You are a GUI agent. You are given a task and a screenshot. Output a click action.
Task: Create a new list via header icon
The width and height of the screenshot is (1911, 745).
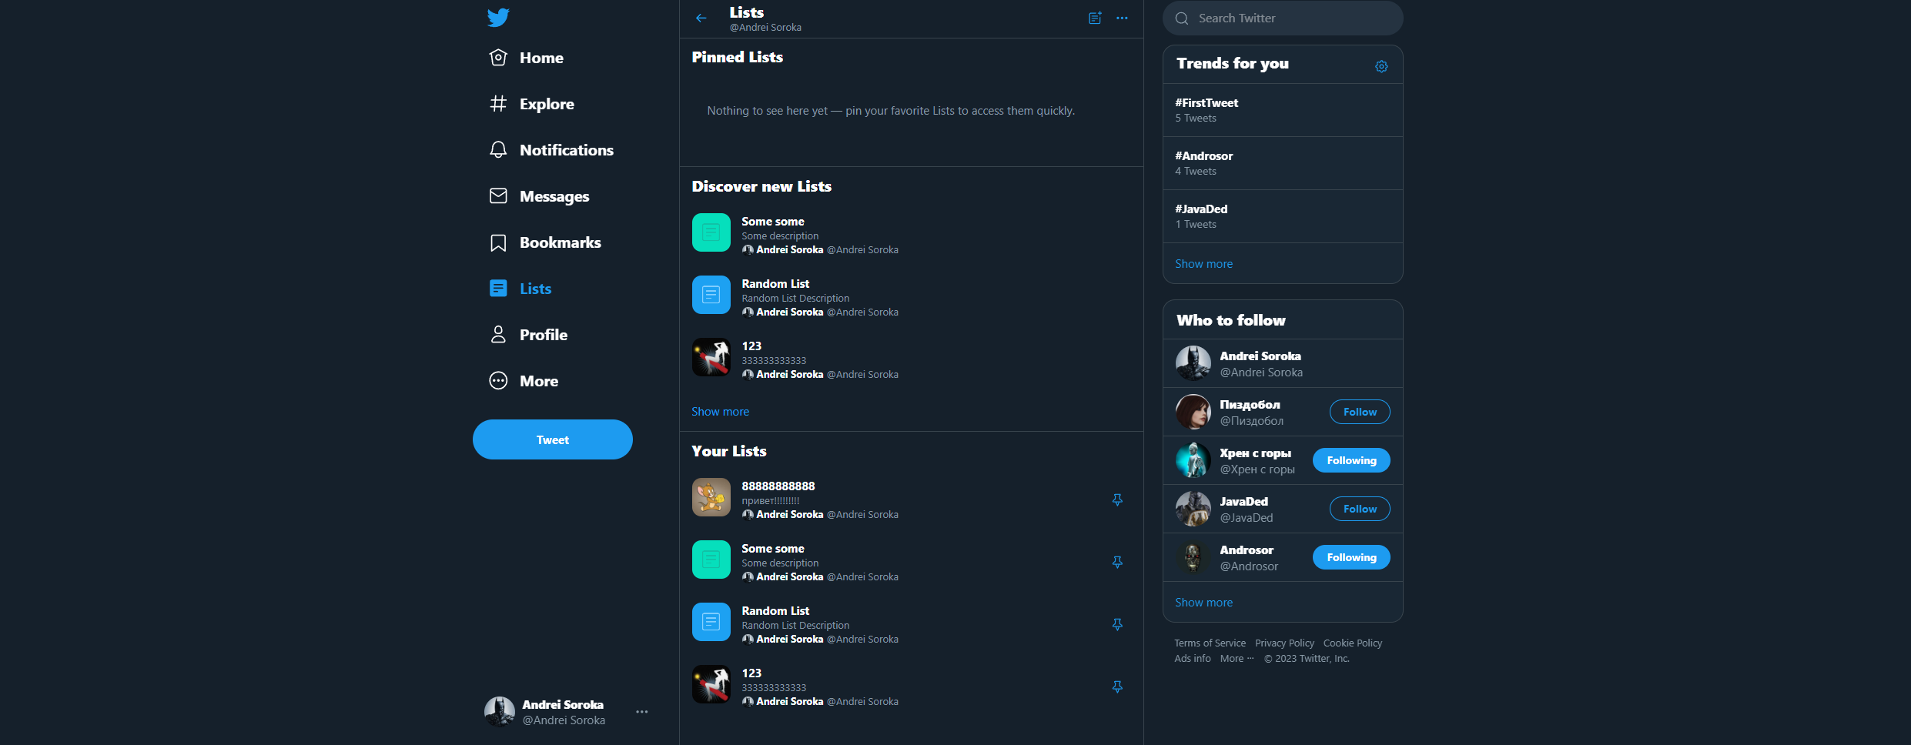(x=1095, y=18)
